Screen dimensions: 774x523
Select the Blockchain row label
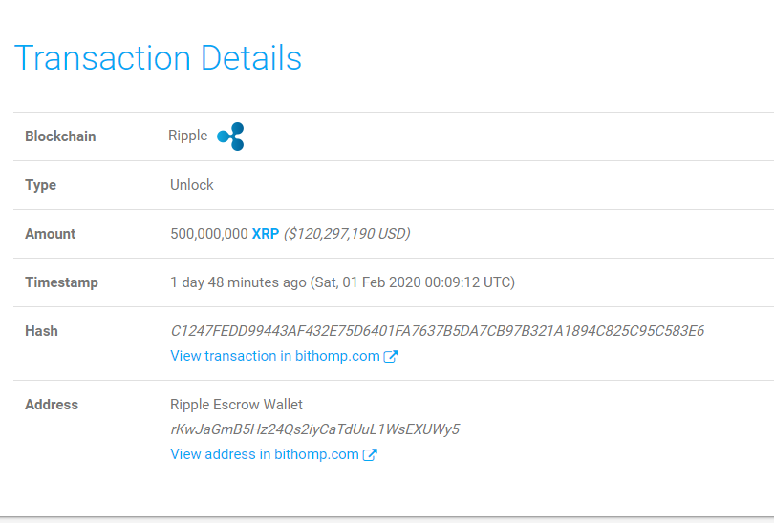click(x=60, y=136)
